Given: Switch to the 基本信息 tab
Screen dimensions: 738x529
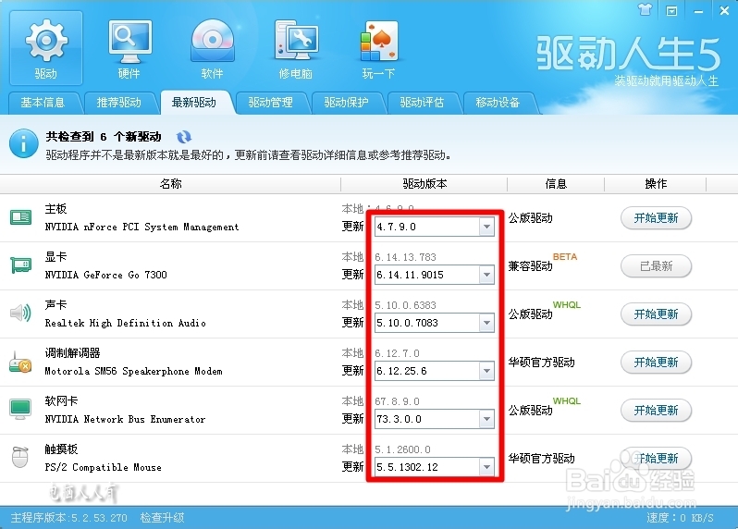Looking at the screenshot, I should pos(43,103).
